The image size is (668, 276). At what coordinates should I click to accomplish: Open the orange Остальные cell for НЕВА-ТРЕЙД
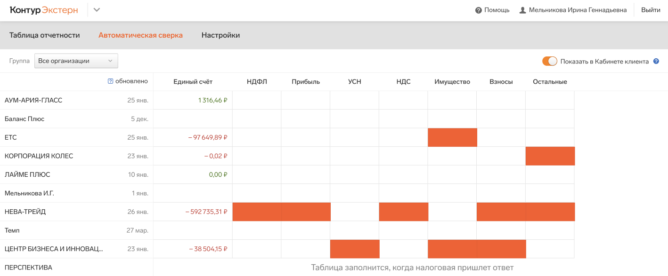(550, 212)
